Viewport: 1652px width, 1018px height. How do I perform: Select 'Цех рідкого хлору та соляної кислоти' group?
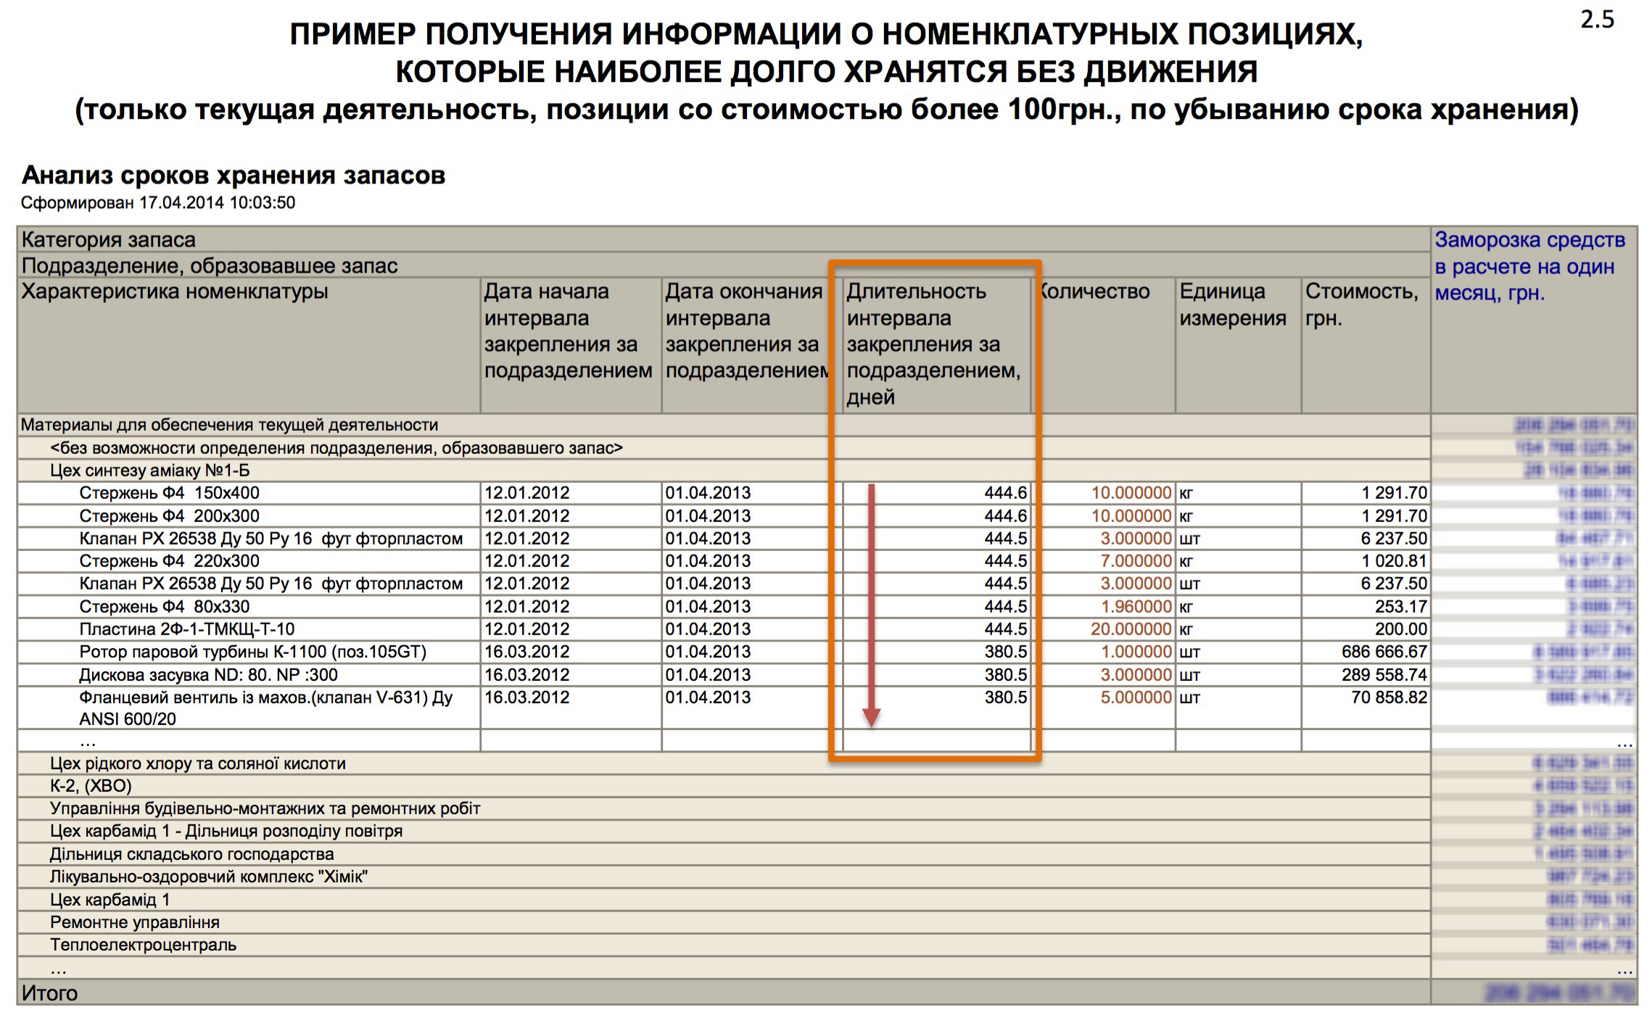tap(197, 763)
